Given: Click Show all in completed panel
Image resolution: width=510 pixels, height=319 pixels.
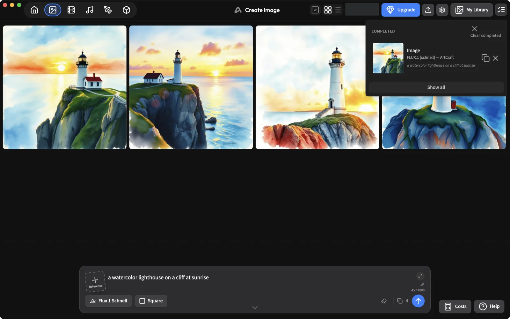Looking at the screenshot, I should pyautogui.click(x=436, y=87).
